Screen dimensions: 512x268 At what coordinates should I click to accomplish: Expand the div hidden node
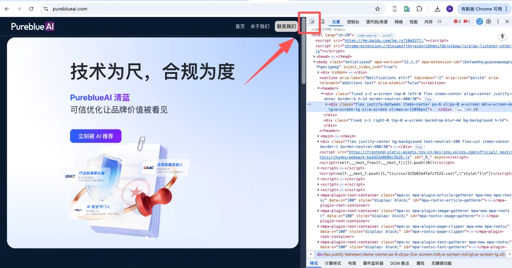(319, 72)
